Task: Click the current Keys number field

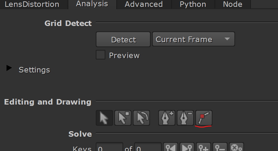Action: click(109, 147)
